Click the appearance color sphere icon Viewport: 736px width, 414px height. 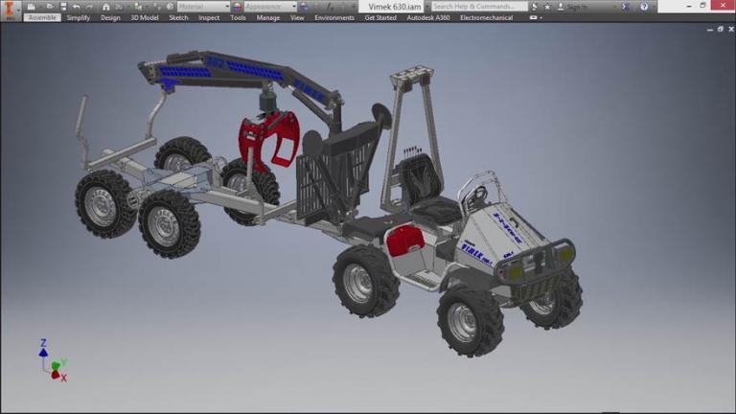236,7
